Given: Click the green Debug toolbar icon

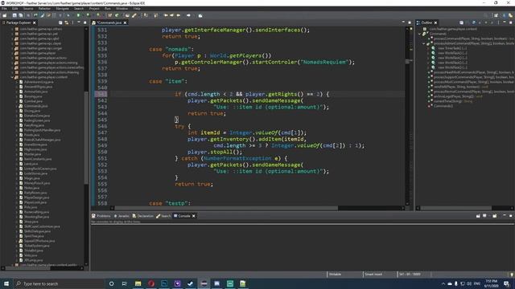Looking at the screenshot, I should [68, 15].
